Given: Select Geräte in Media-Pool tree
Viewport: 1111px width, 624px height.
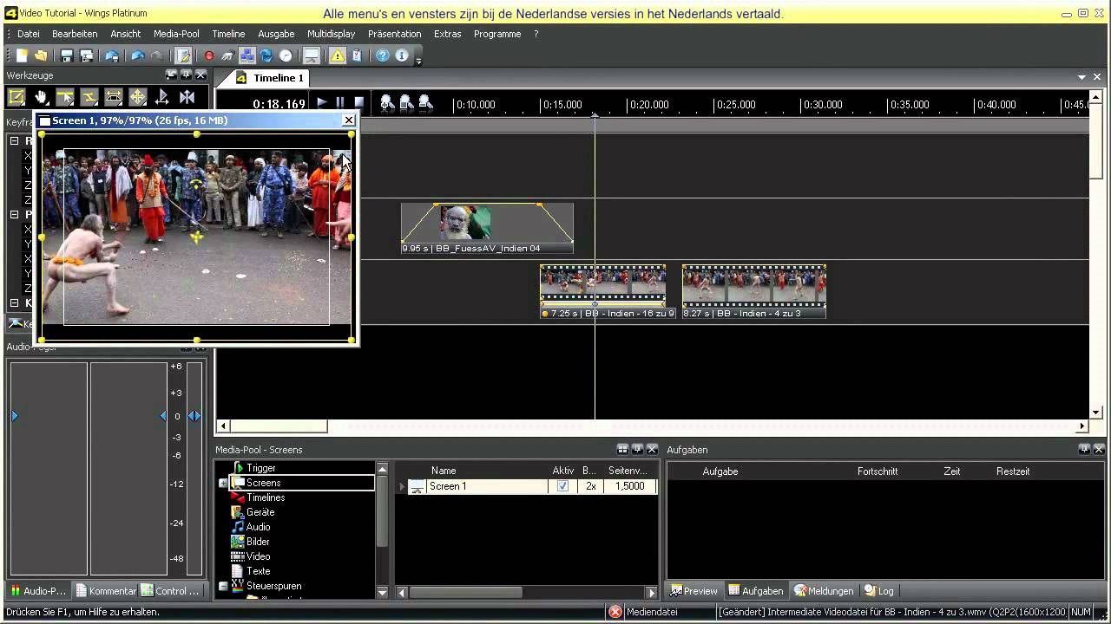Looking at the screenshot, I should (x=260, y=512).
